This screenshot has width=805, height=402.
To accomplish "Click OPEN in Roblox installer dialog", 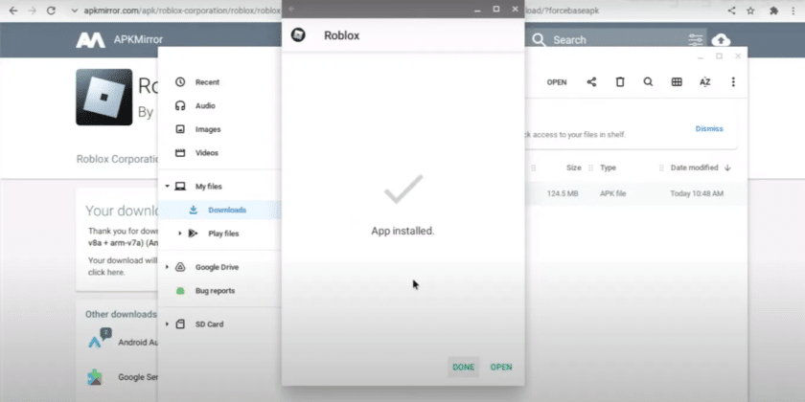I will click(x=501, y=368).
